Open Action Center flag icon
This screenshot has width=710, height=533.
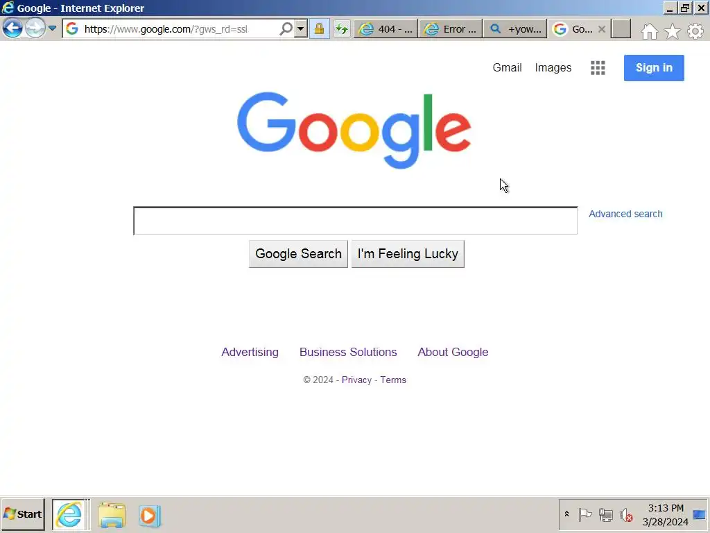coord(585,515)
